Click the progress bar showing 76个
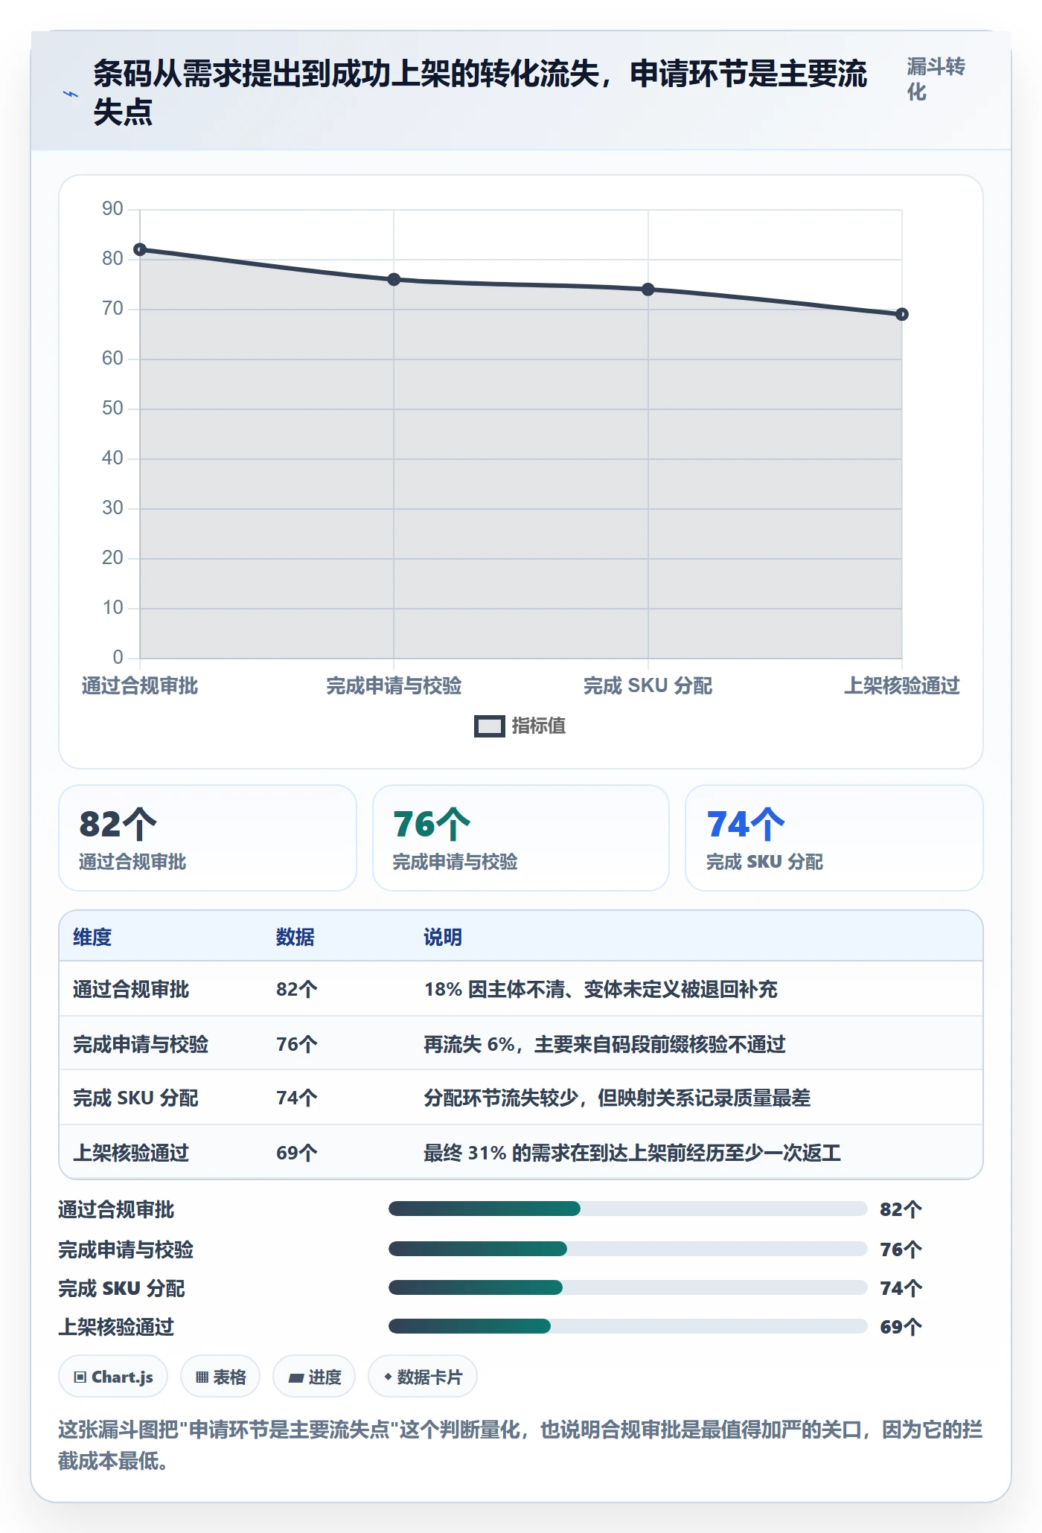 [628, 1249]
